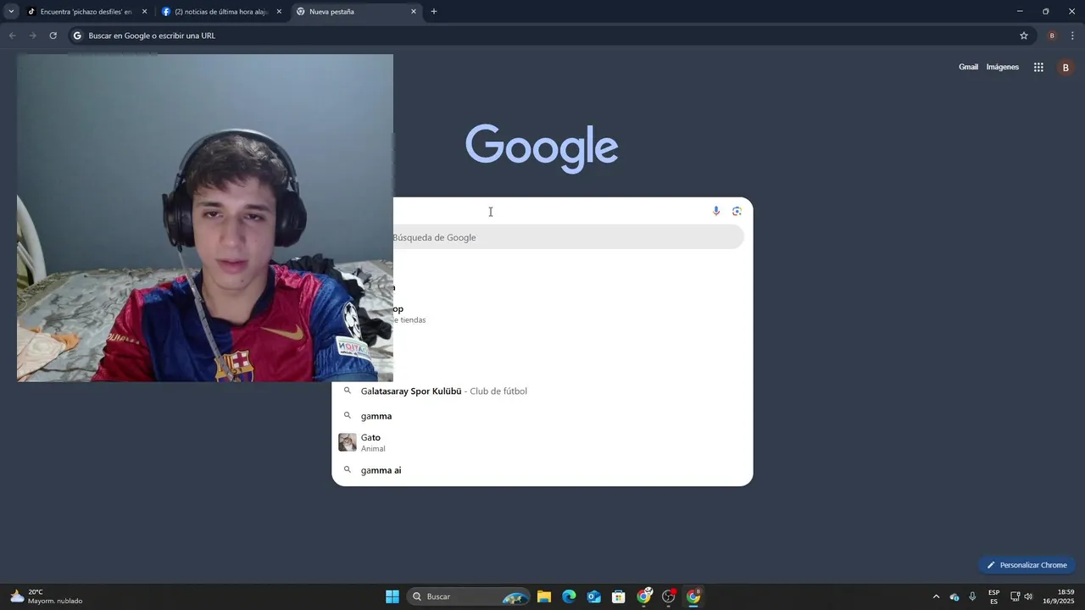Close the TikTok 'pichazo desfiles' tab

coord(144,12)
